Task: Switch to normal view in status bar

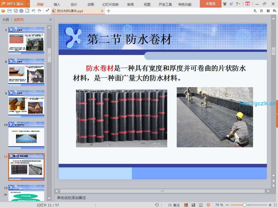Action: pos(186,205)
